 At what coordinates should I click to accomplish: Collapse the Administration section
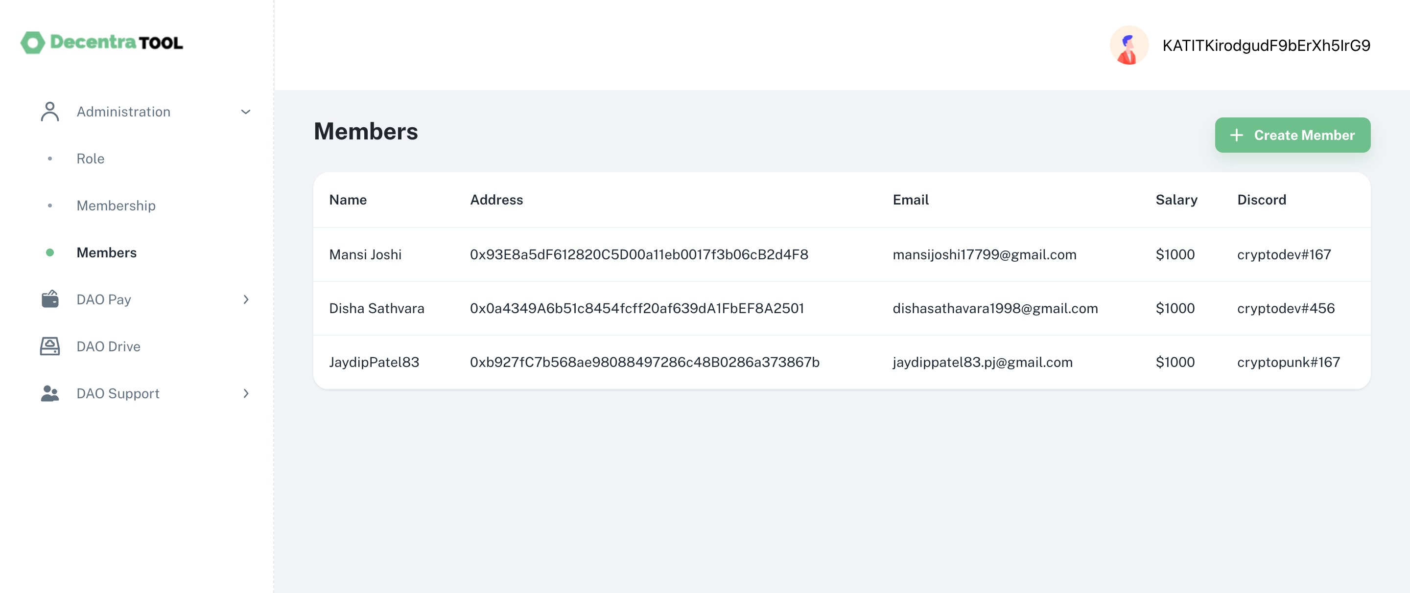[x=246, y=112]
